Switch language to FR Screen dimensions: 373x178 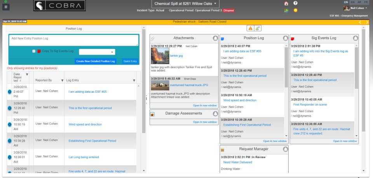click(366, 2)
